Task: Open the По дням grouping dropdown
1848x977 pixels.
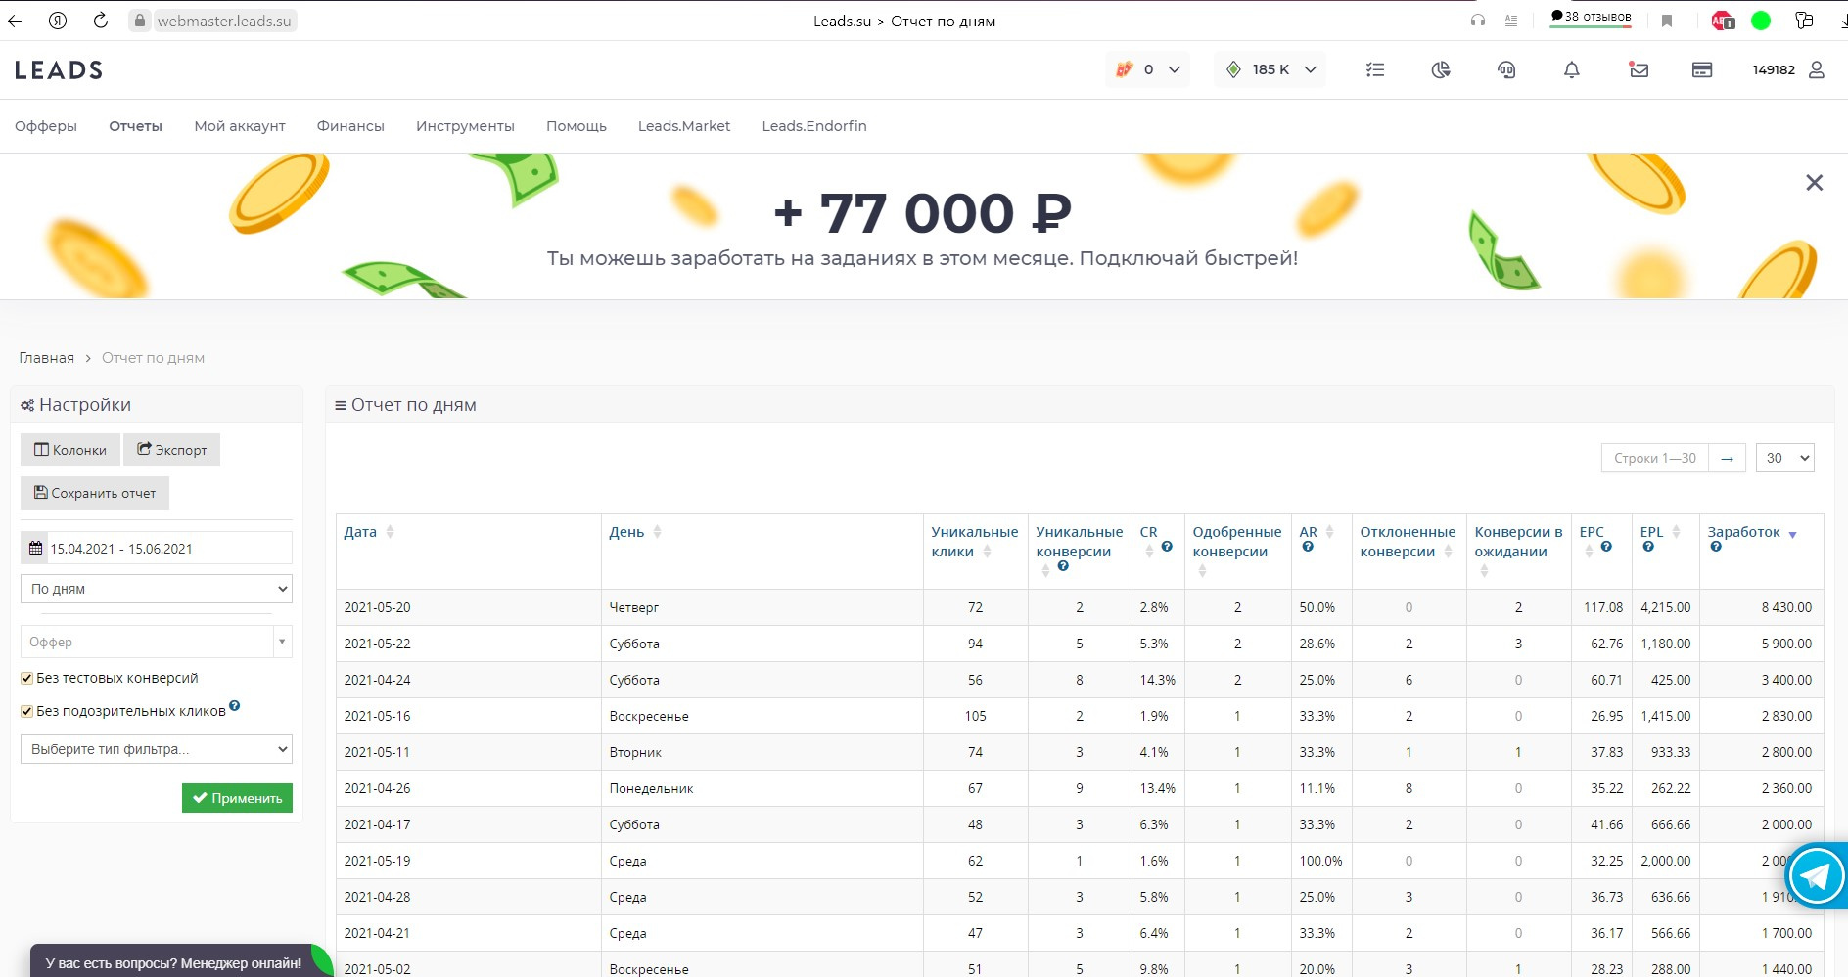Action: (x=157, y=589)
